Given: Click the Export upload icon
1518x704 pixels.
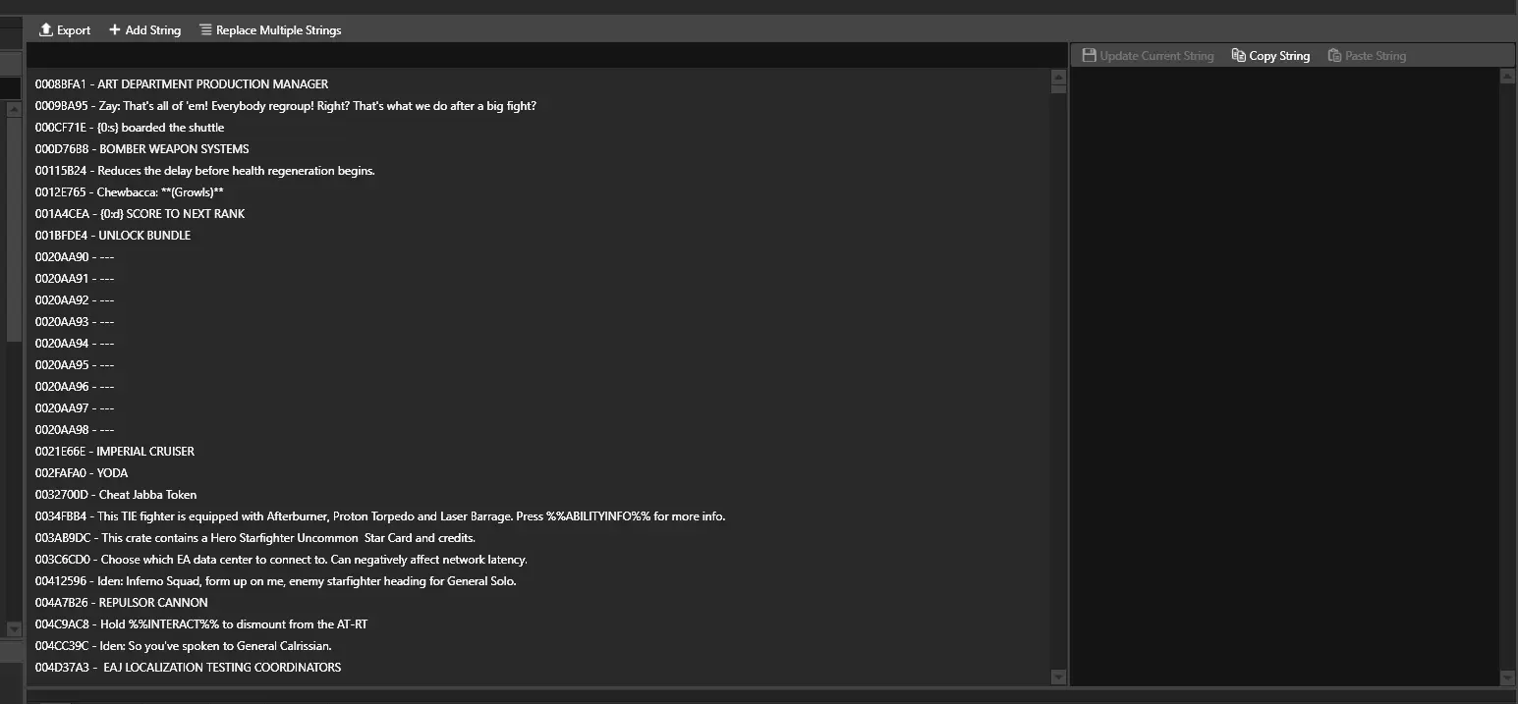Looking at the screenshot, I should tap(45, 30).
